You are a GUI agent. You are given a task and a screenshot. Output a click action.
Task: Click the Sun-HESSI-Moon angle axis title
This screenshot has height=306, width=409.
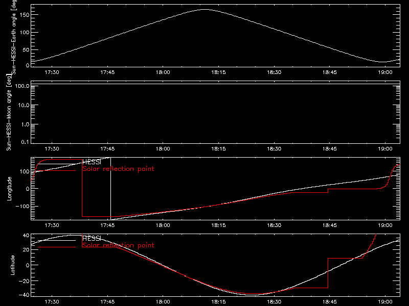(x=9, y=112)
